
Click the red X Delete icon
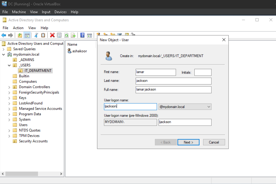tap(52, 35)
